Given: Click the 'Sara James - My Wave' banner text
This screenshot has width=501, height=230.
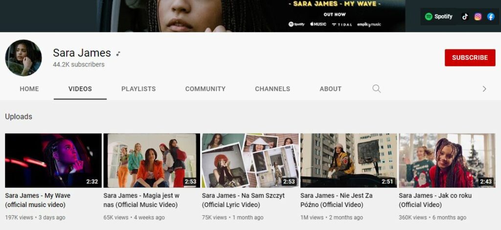Looking at the screenshot, I should click(335, 4).
